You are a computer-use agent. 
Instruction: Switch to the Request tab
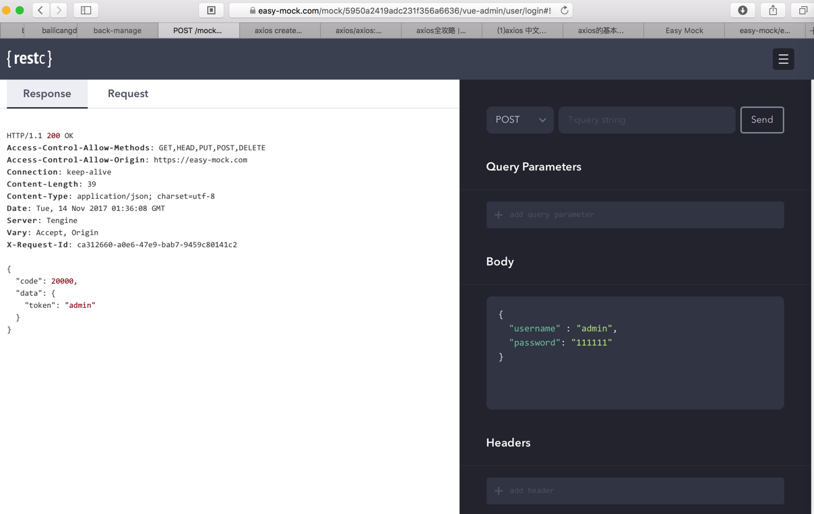[x=128, y=94]
